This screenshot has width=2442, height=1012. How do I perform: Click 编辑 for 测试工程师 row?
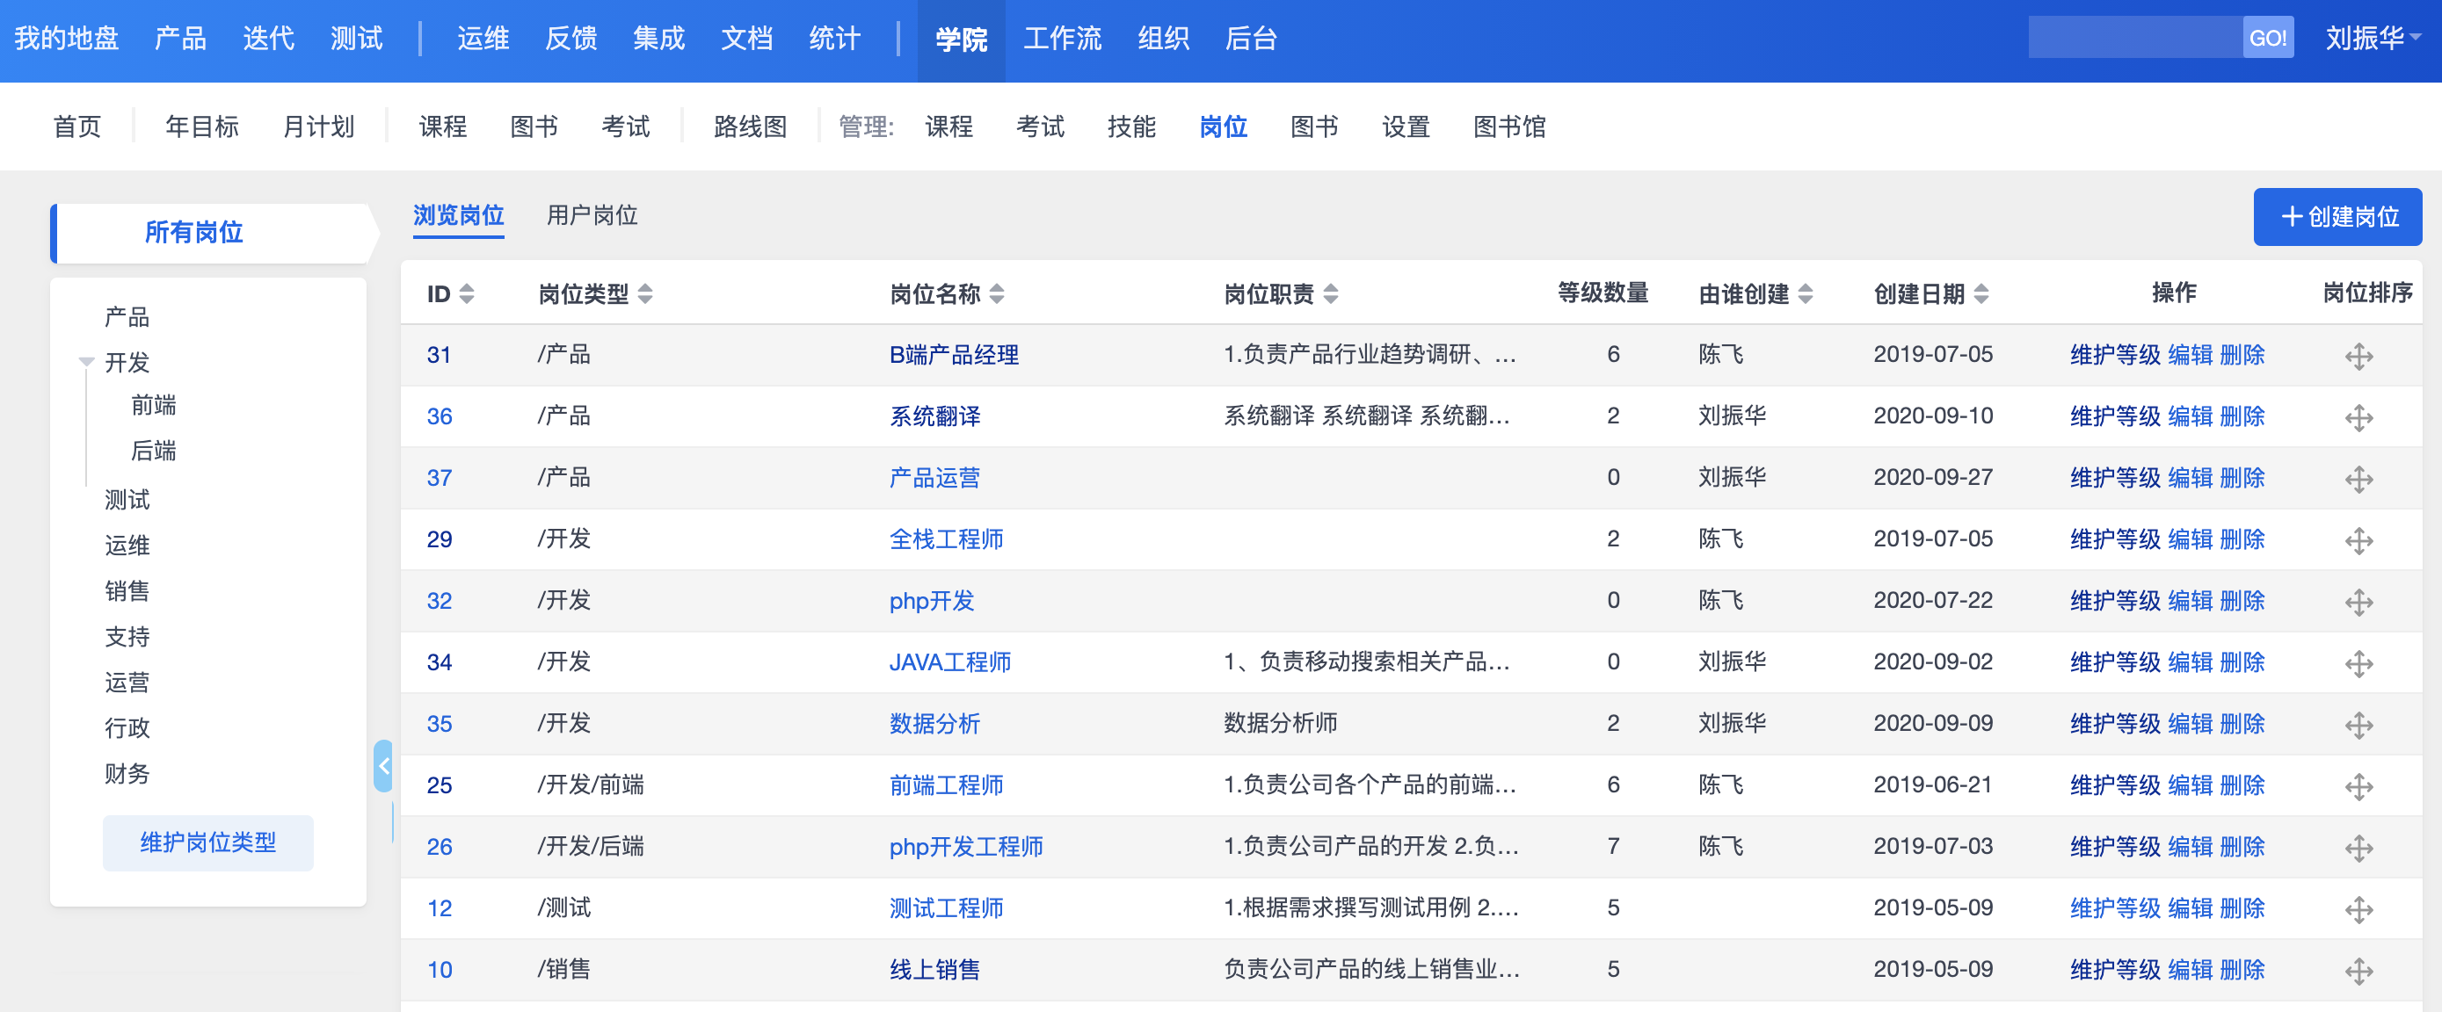(2190, 907)
